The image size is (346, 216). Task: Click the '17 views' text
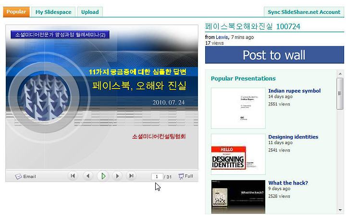click(x=214, y=43)
